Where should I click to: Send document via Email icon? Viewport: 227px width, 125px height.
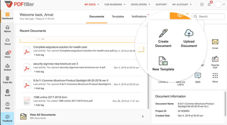215,42
